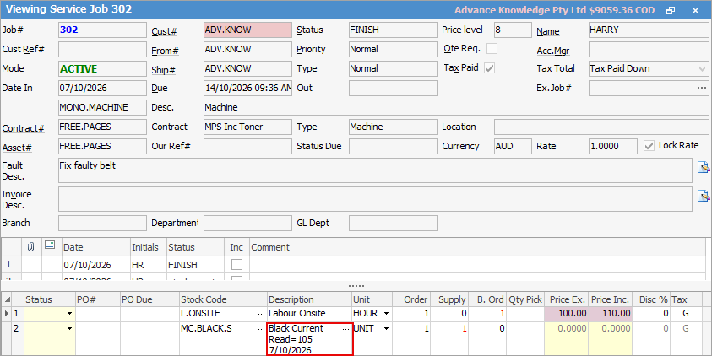Screen dimensions: 712x356
Task: Click the Status field showing FINISH
Action: (393, 30)
